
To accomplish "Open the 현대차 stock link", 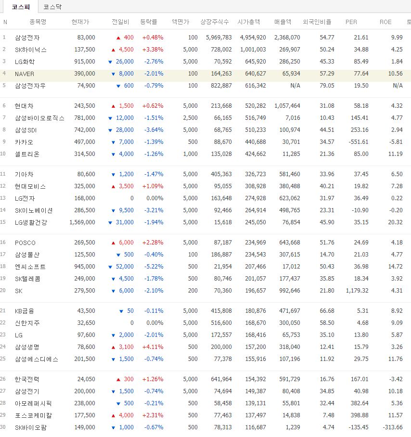I will [x=24, y=106].
